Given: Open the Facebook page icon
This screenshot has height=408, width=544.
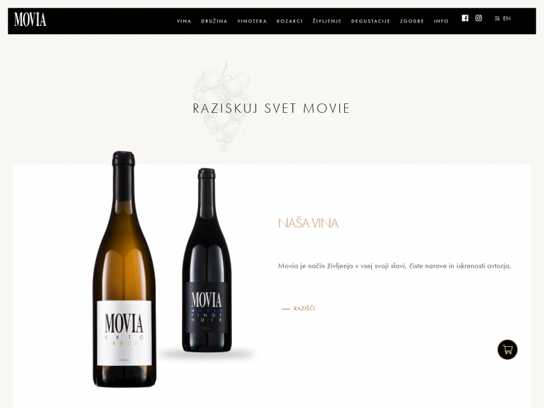Looking at the screenshot, I should pos(465,18).
